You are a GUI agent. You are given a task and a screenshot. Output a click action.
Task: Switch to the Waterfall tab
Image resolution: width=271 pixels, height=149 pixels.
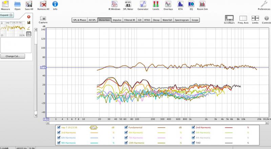click(167, 20)
